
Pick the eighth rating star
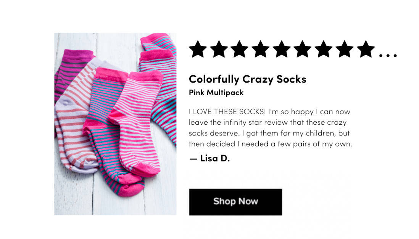(x=345, y=50)
